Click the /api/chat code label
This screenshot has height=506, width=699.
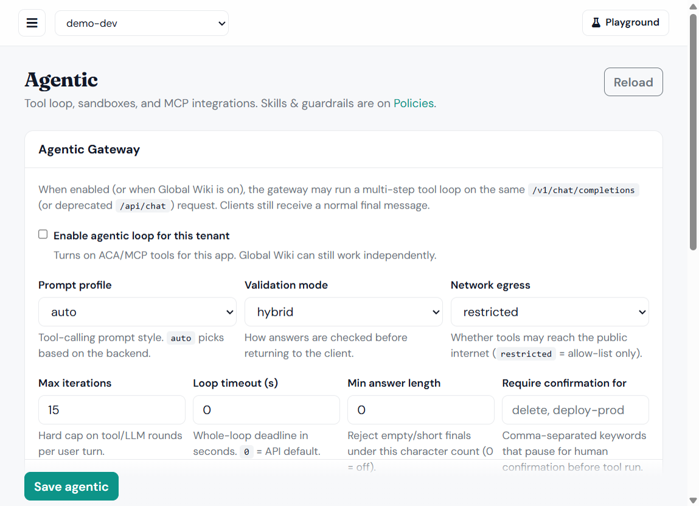click(x=142, y=206)
